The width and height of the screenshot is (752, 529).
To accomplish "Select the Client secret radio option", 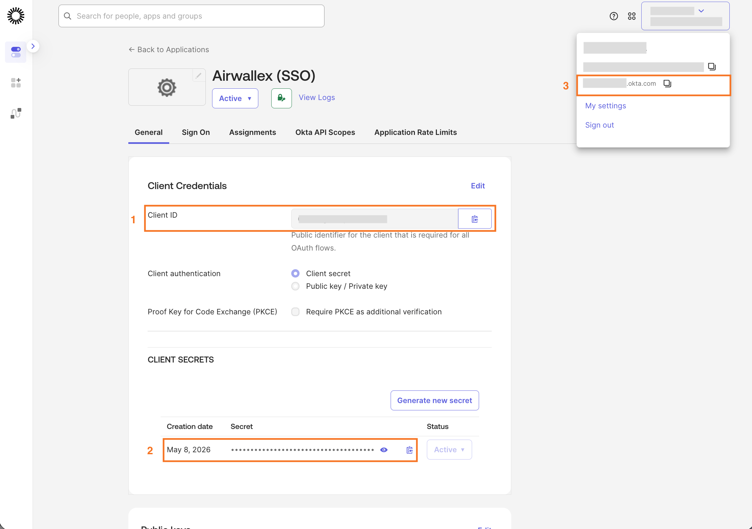I will pyautogui.click(x=295, y=273).
